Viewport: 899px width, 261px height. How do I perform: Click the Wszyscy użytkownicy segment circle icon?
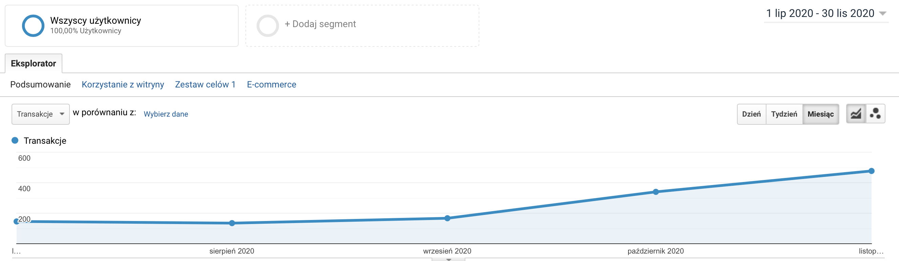(33, 25)
